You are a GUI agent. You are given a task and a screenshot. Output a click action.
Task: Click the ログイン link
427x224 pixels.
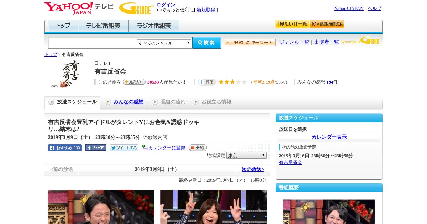tap(166, 5)
